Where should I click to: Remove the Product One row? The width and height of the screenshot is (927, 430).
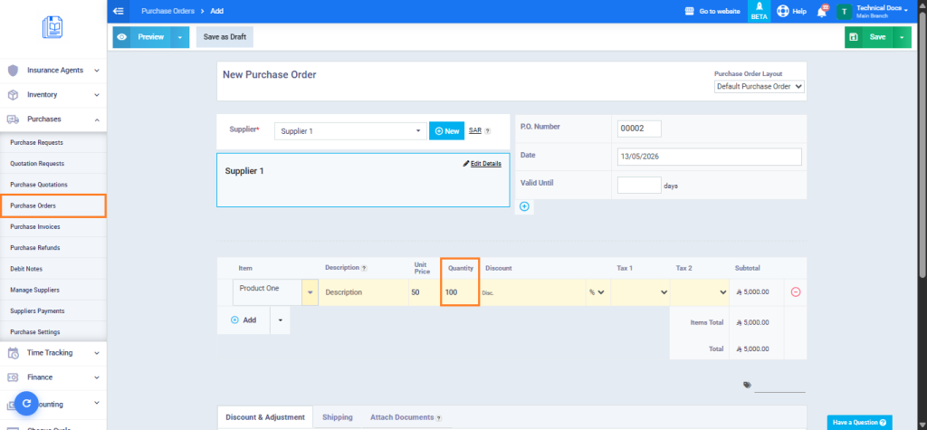pos(796,292)
